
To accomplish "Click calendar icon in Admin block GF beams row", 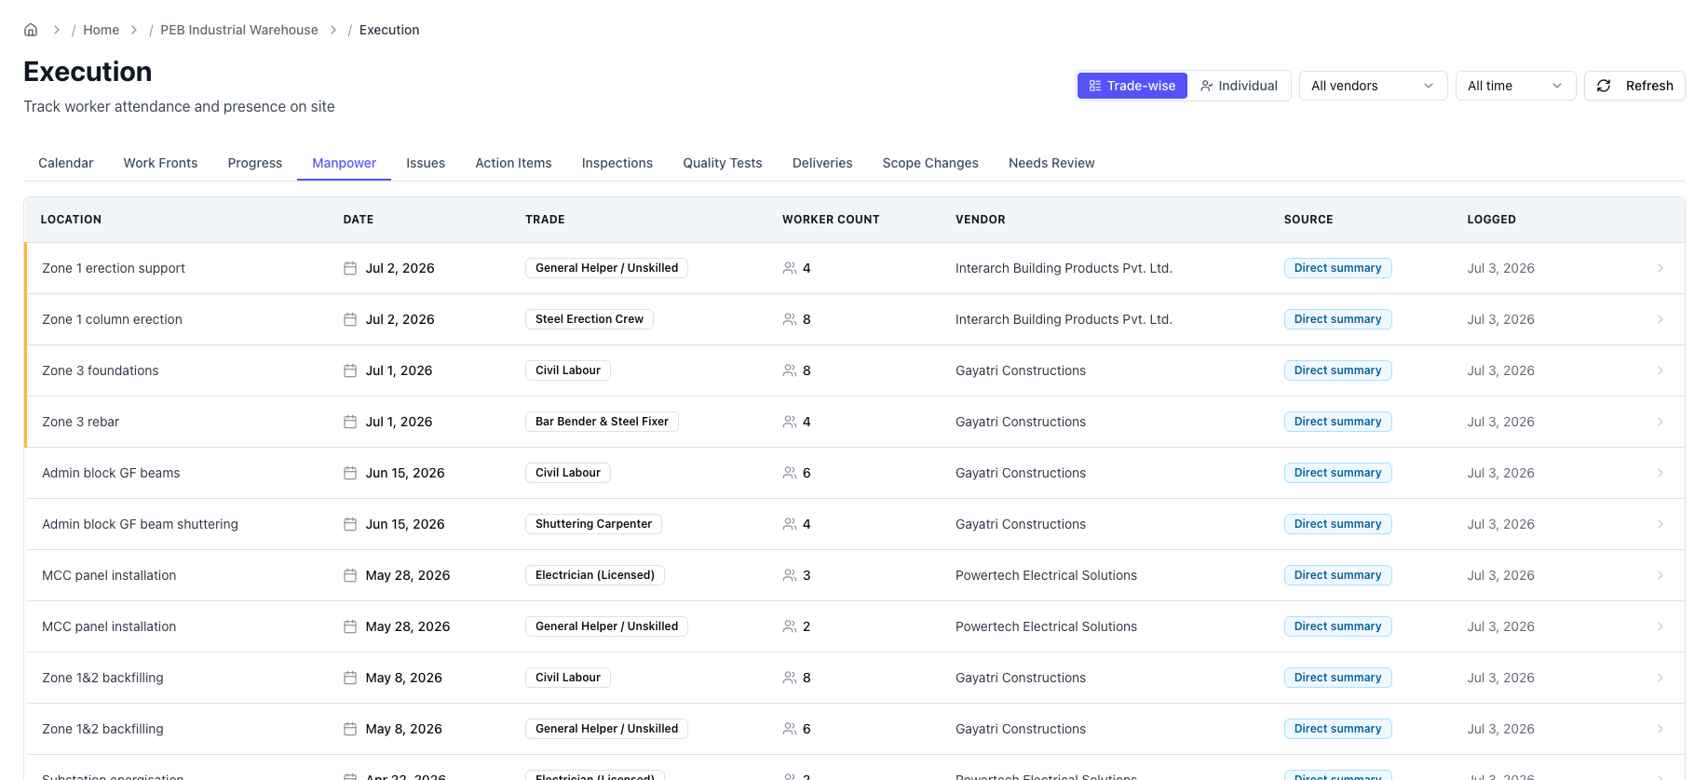I will (350, 473).
